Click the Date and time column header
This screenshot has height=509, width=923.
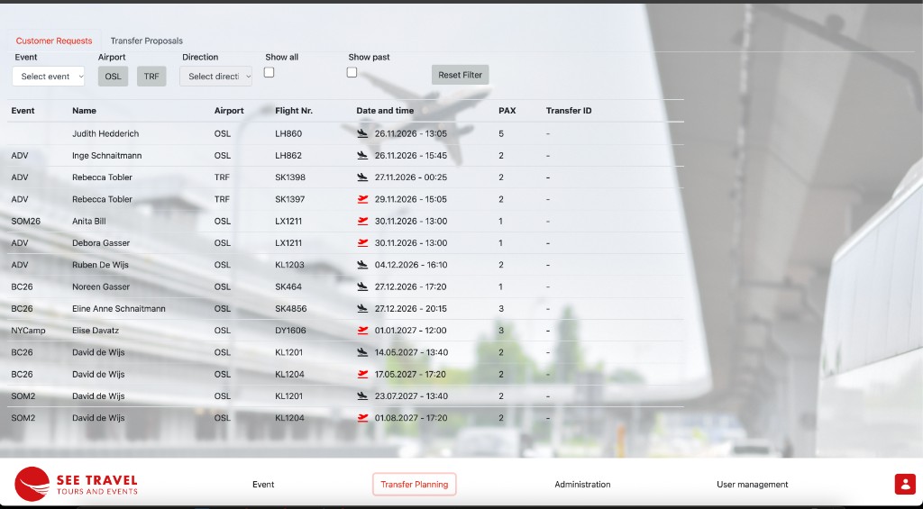pos(385,111)
